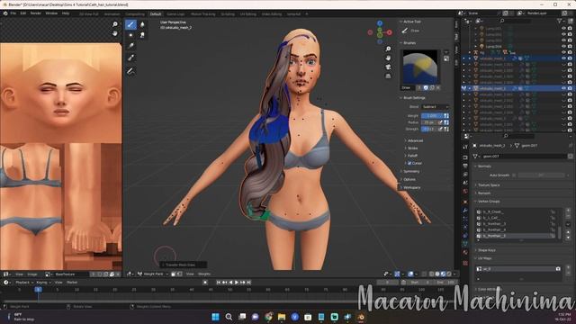Click the Draw brush preview thumbnail
Image resolution: width=576 pixels, height=324 pixels.
pos(420,67)
